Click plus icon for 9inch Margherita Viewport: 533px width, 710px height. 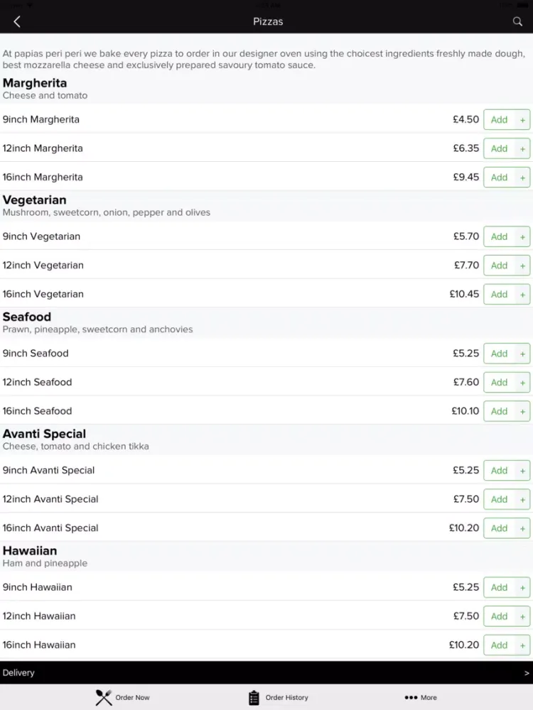pos(522,120)
